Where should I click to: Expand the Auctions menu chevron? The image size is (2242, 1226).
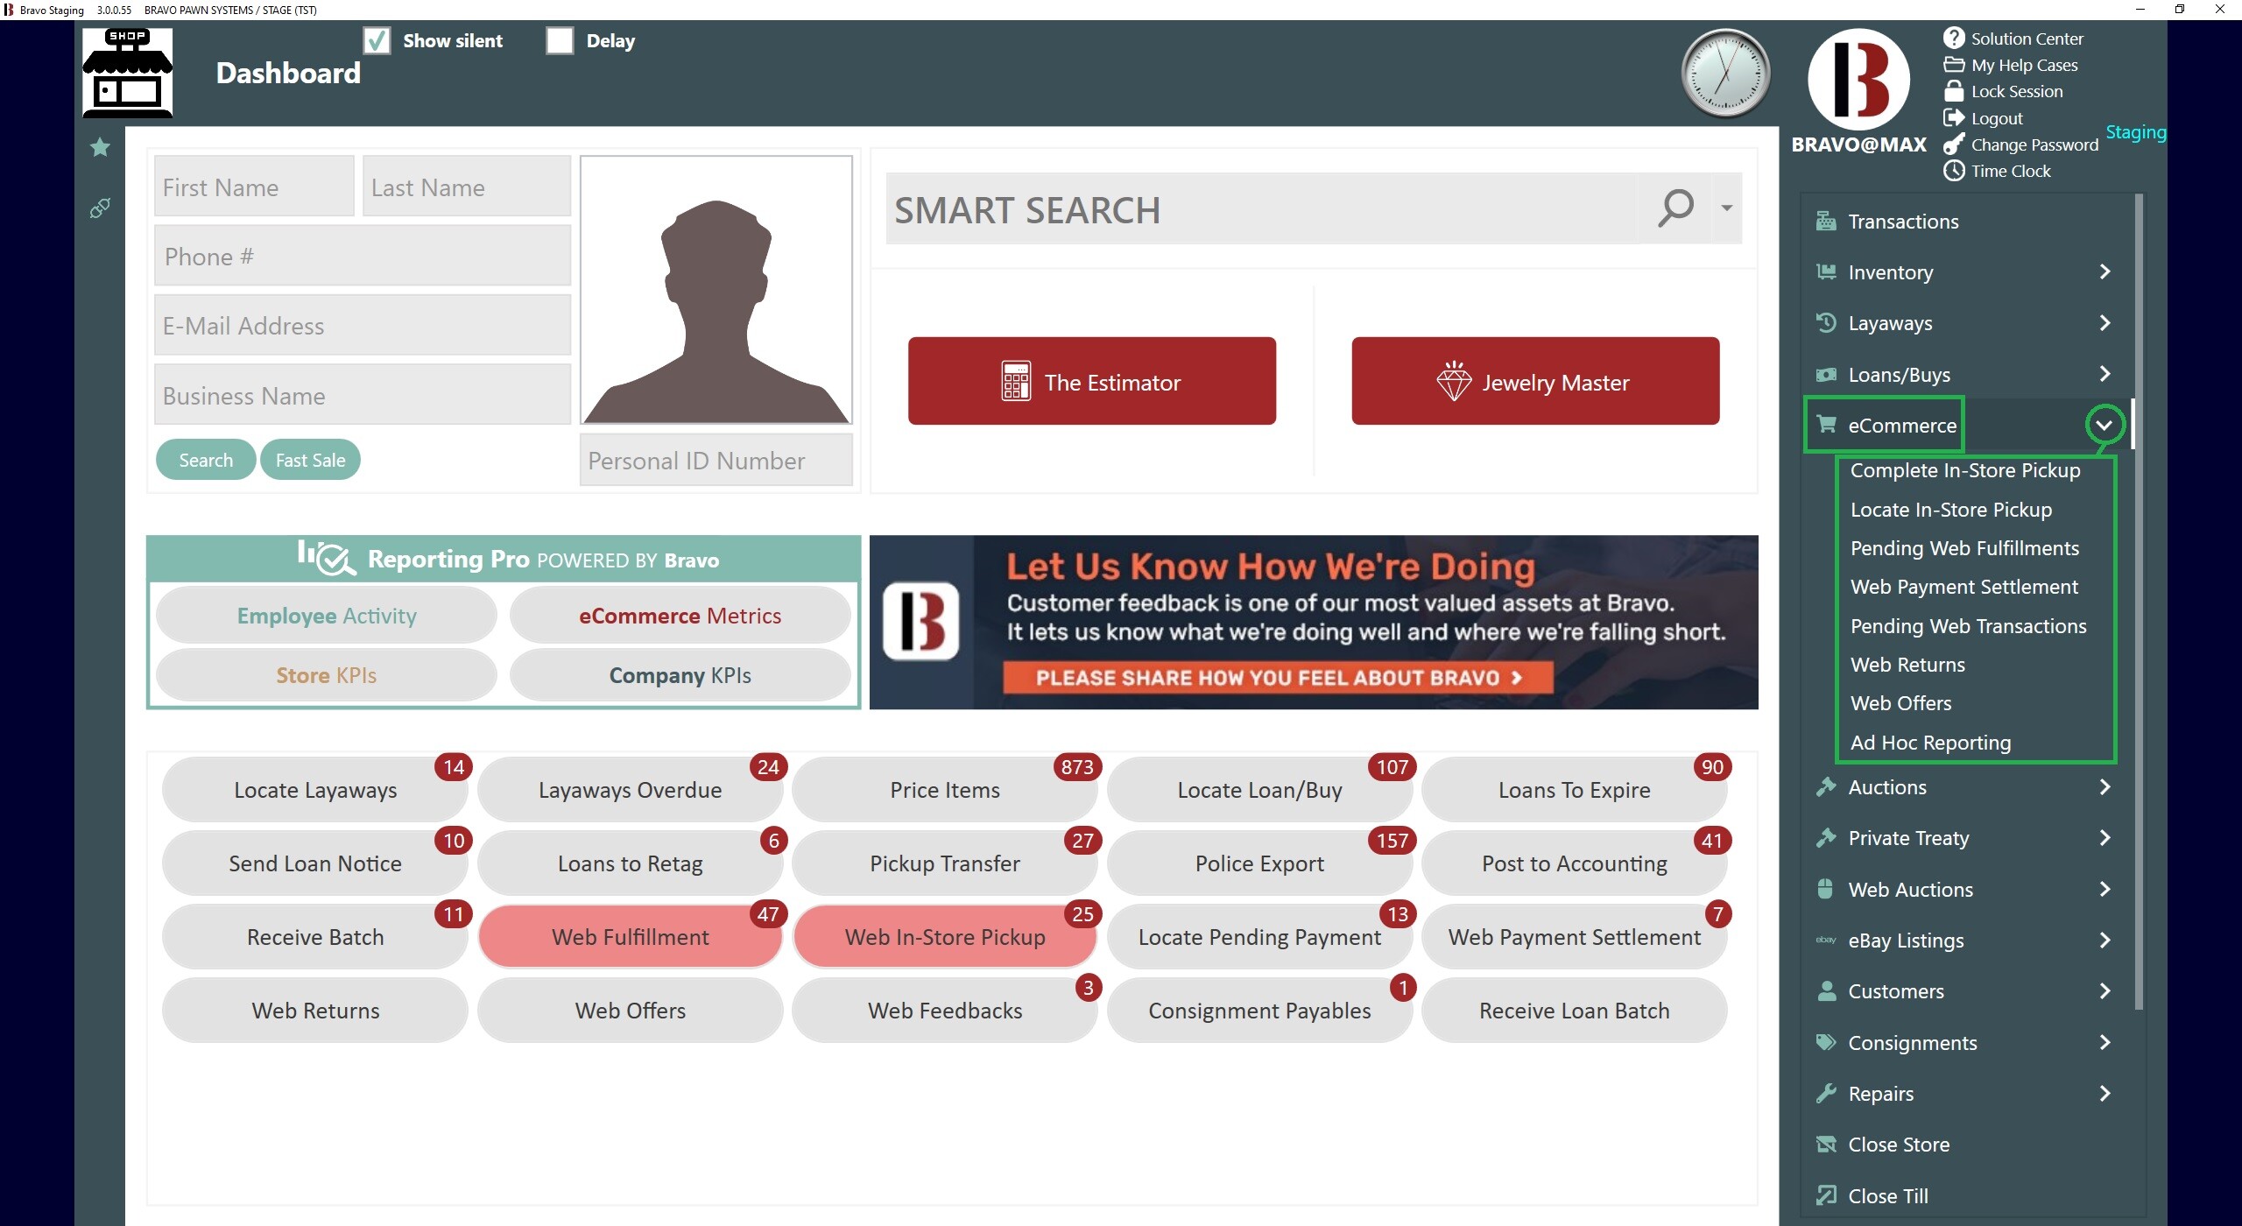(x=2105, y=786)
